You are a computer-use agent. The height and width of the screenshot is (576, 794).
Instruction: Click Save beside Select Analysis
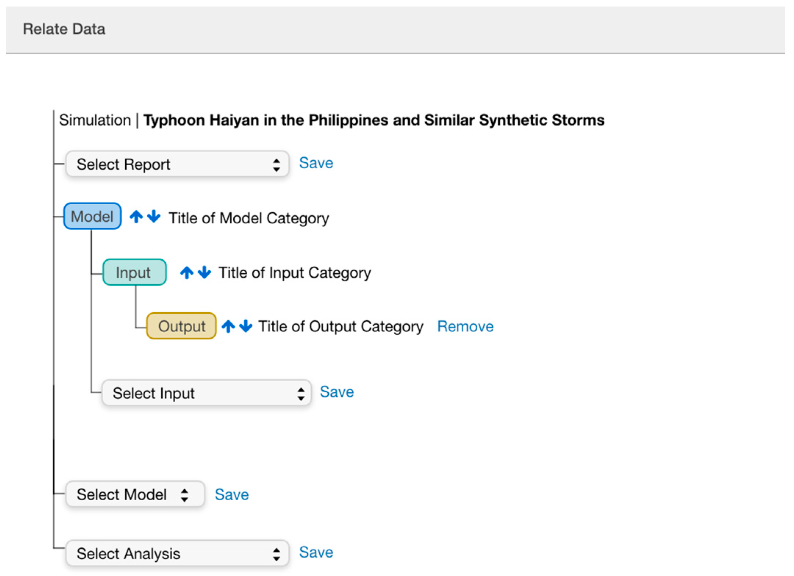(x=316, y=552)
